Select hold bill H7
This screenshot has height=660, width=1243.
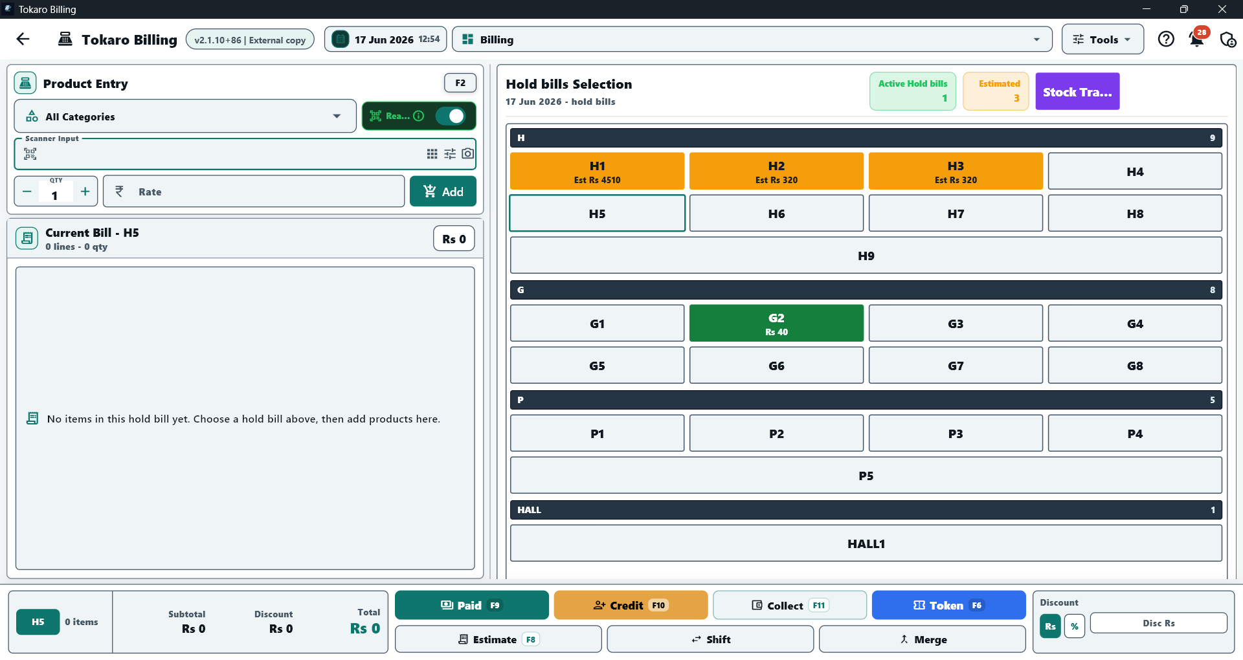pos(956,214)
